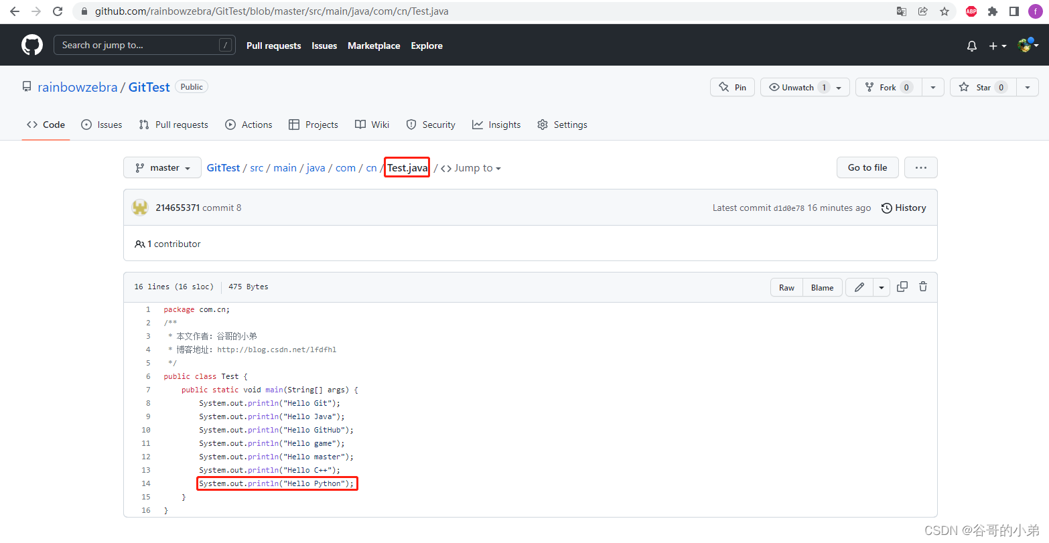Navigate to the cn breadcrumb folder
Viewport: 1049px width, 543px height.
[371, 168]
